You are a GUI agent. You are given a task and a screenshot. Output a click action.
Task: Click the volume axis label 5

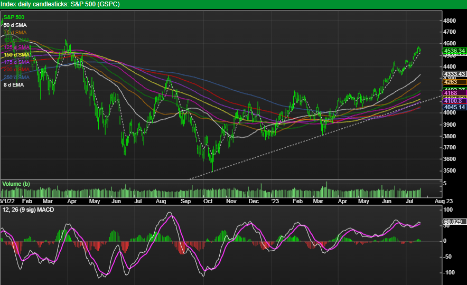pyautogui.click(x=445, y=184)
